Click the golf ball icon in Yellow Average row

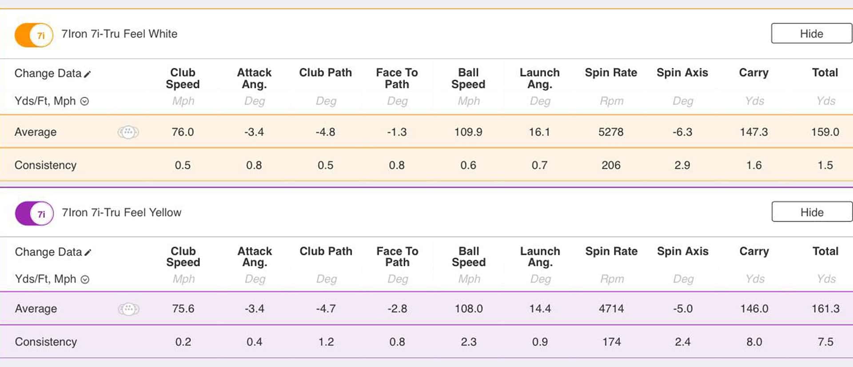(128, 309)
